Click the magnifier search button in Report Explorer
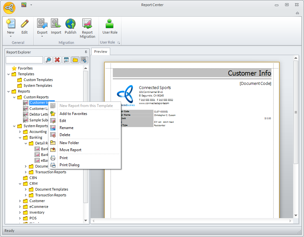Screen dimensions: 304x237 tap(48, 60)
